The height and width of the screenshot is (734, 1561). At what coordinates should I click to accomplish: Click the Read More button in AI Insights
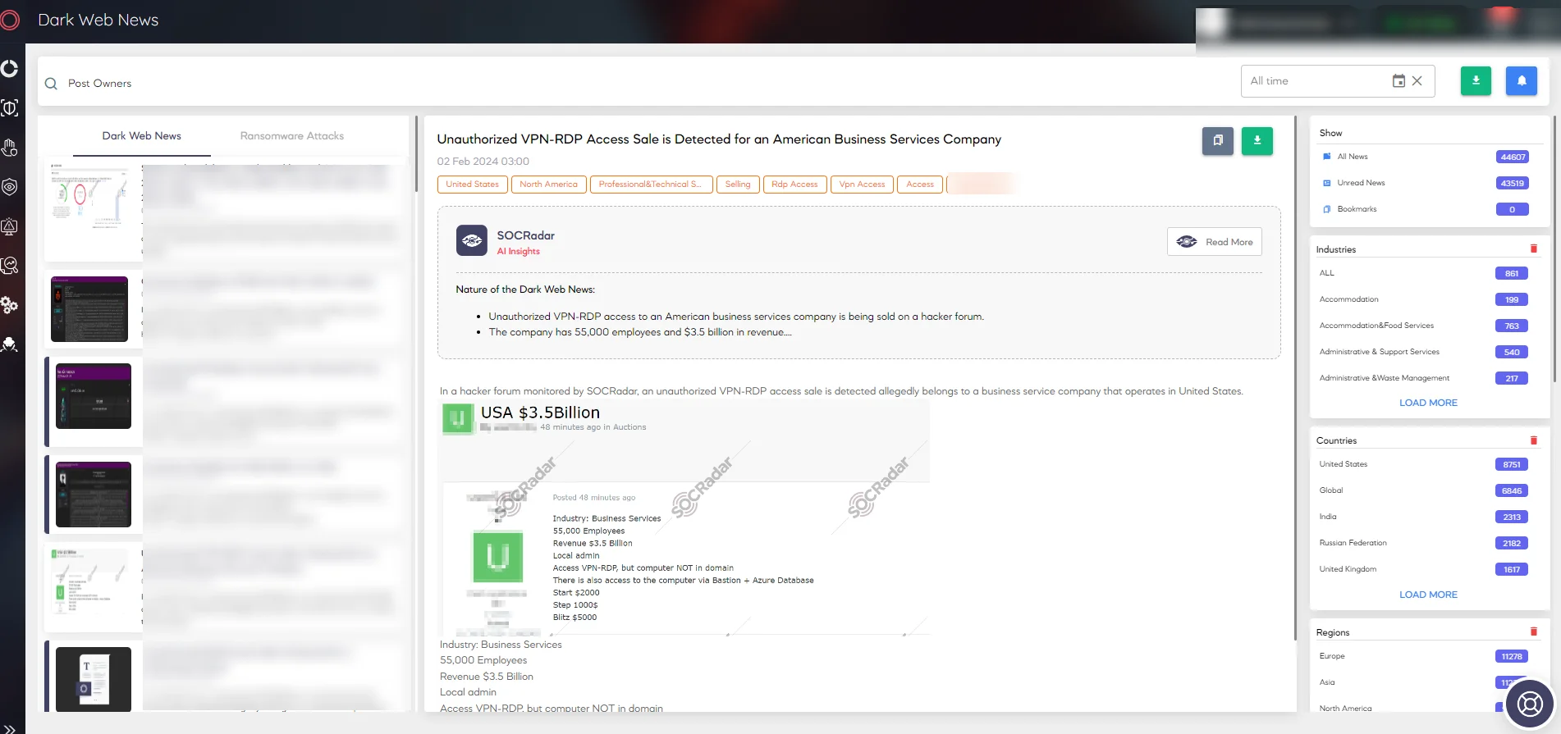click(x=1215, y=242)
